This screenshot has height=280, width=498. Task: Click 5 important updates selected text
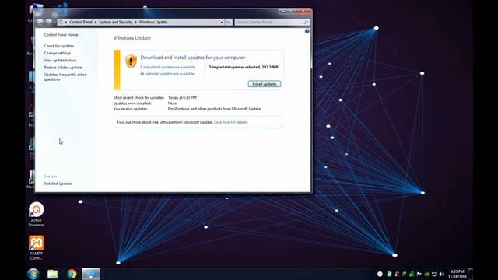pyautogui.click(x=244, y=67)
